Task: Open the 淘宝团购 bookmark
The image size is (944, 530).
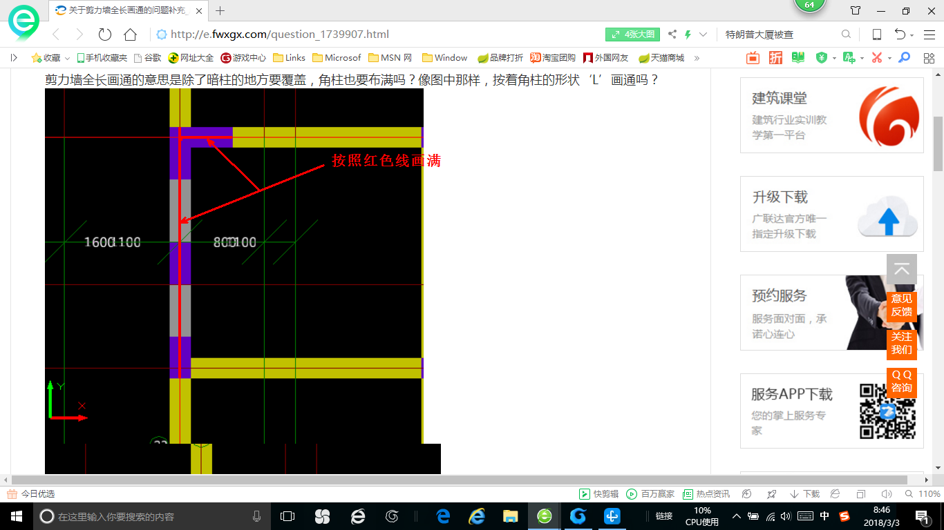Action: pos(553,58)
